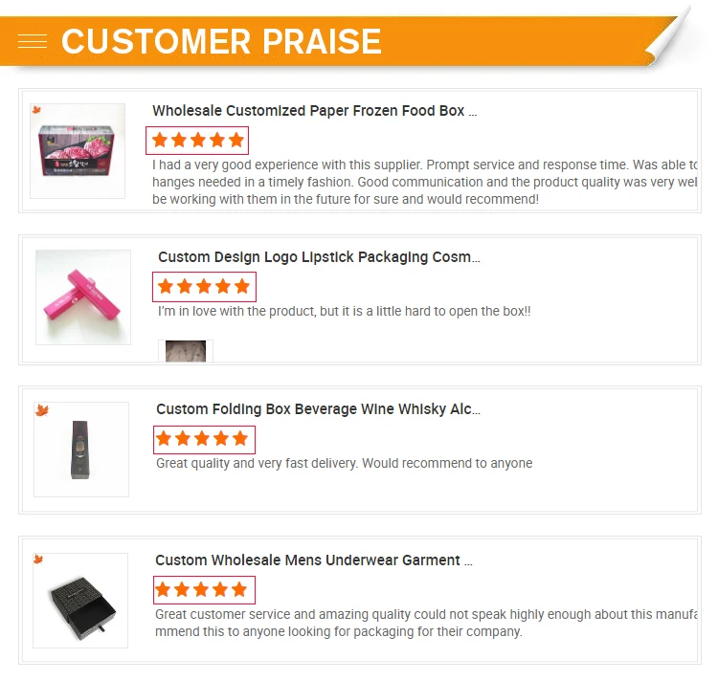Click the curled page corner on the header banner
The width and height of the screenshot is (718, 681).
(669, 36)
